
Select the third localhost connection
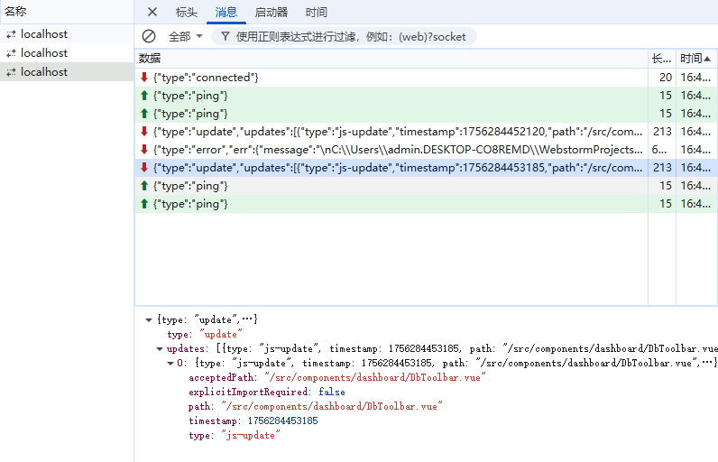(44, 72)
